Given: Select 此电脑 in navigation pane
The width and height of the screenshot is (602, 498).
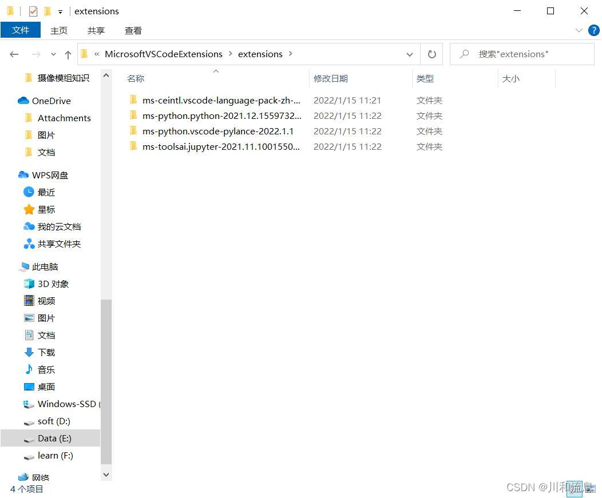Looking at the screenshot, I should point(45,266).
